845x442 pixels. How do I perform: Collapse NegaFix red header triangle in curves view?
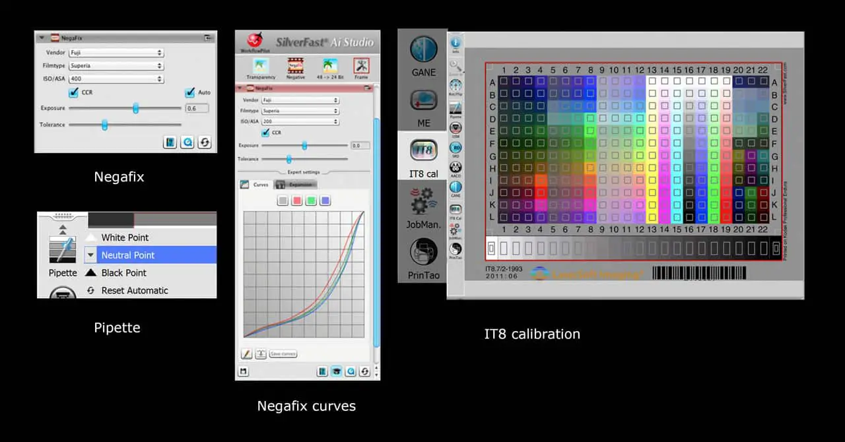[240, 88]
